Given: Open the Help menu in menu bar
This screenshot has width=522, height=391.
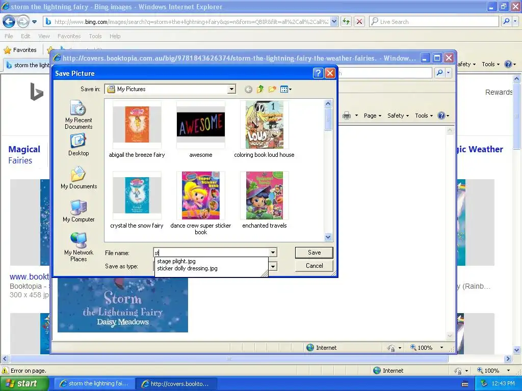Looking at the screenshot, I should [115, 36].
